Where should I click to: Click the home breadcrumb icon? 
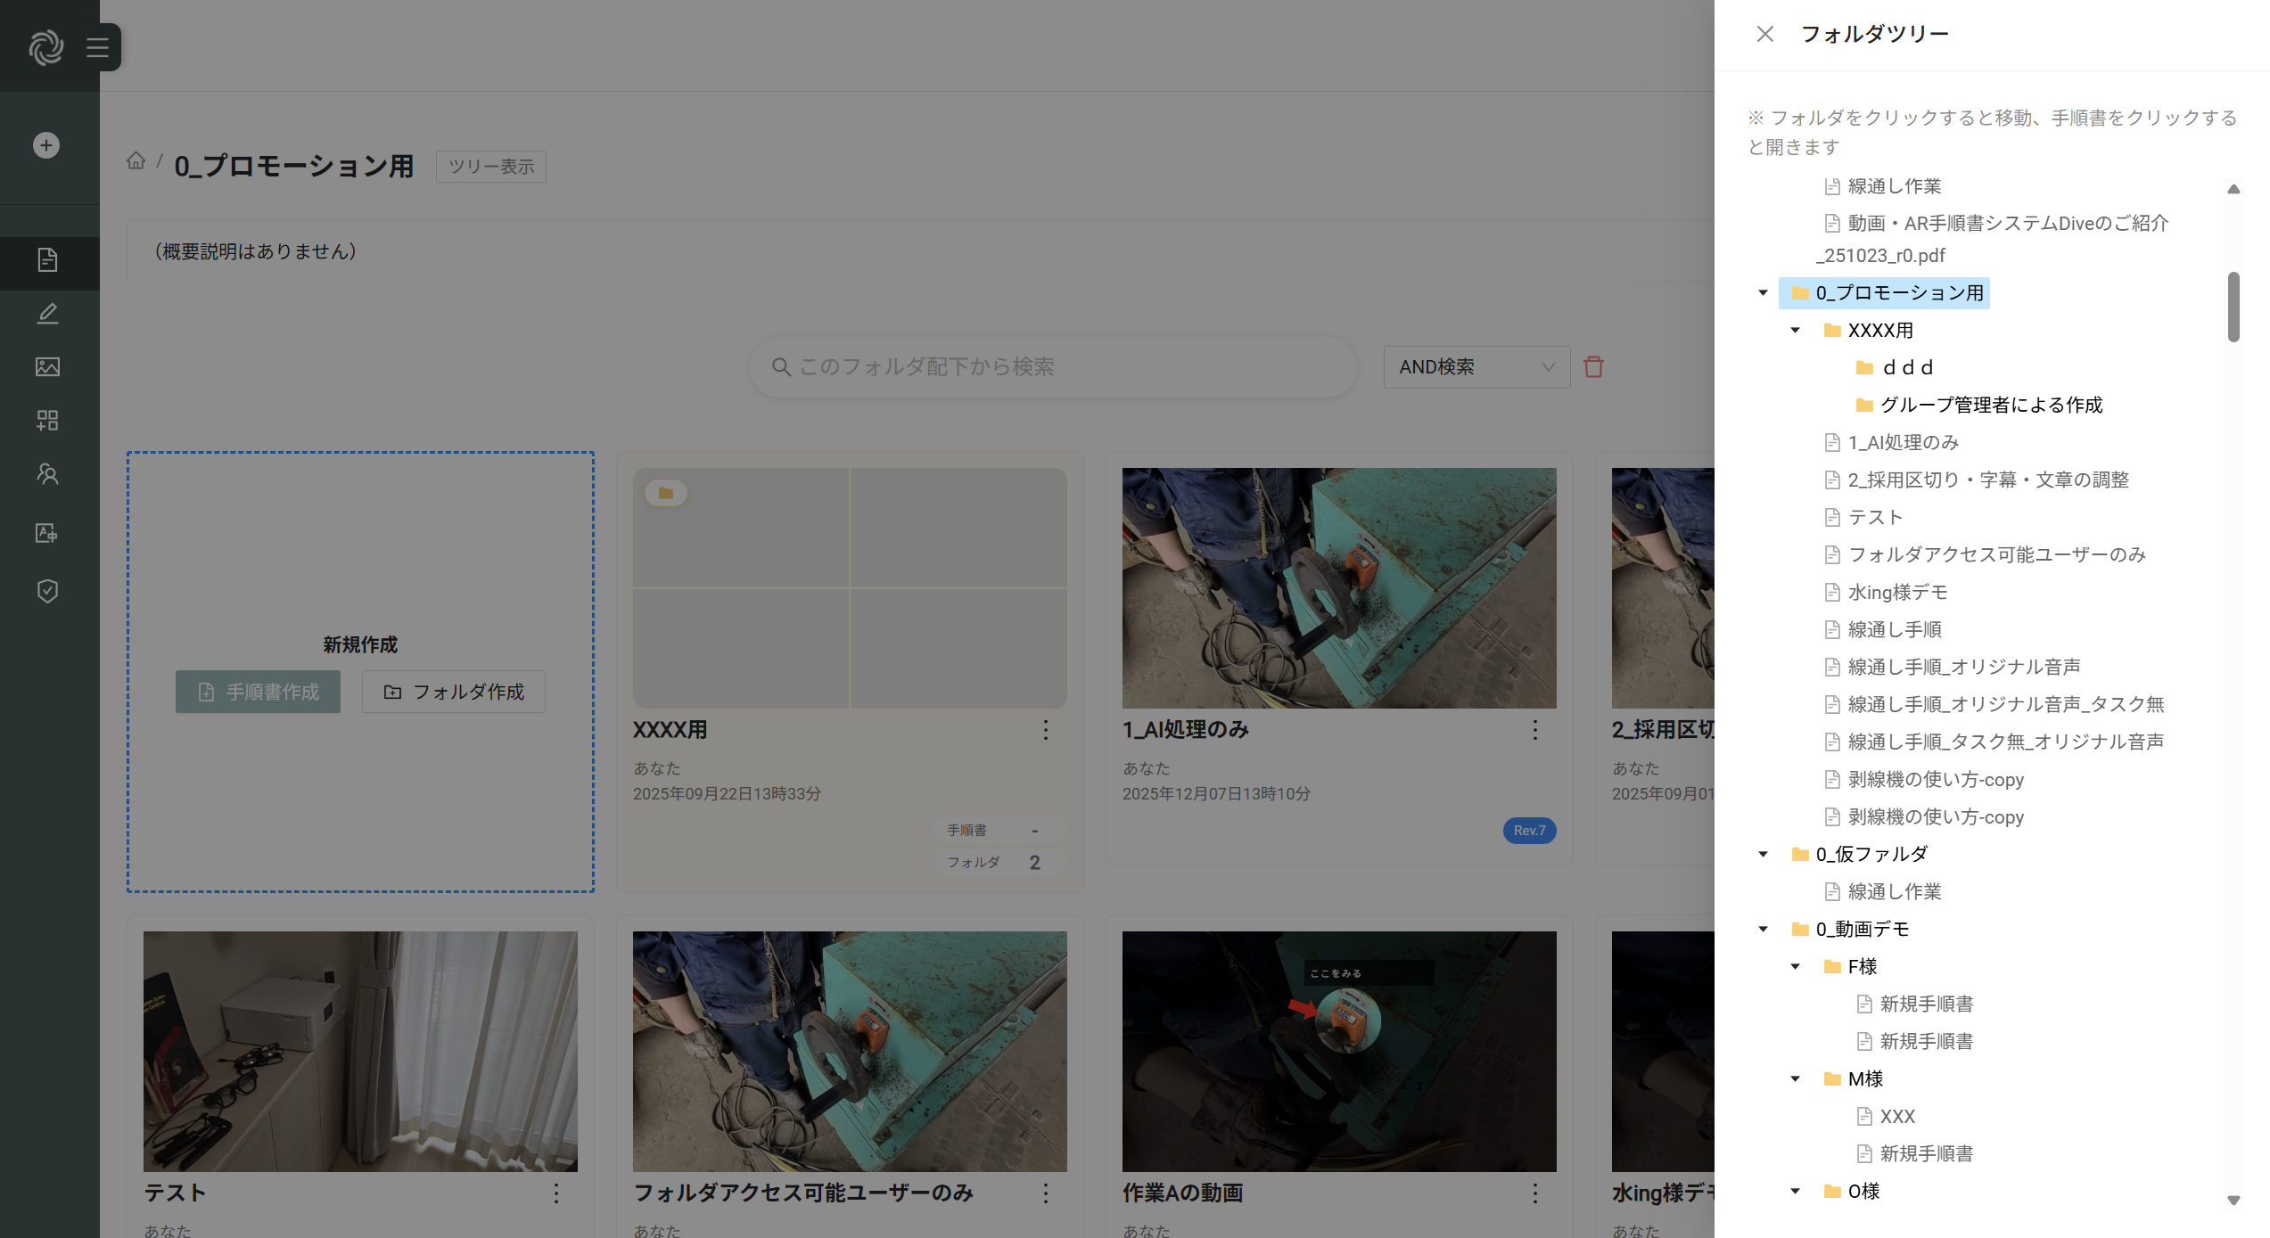(136, 160)
